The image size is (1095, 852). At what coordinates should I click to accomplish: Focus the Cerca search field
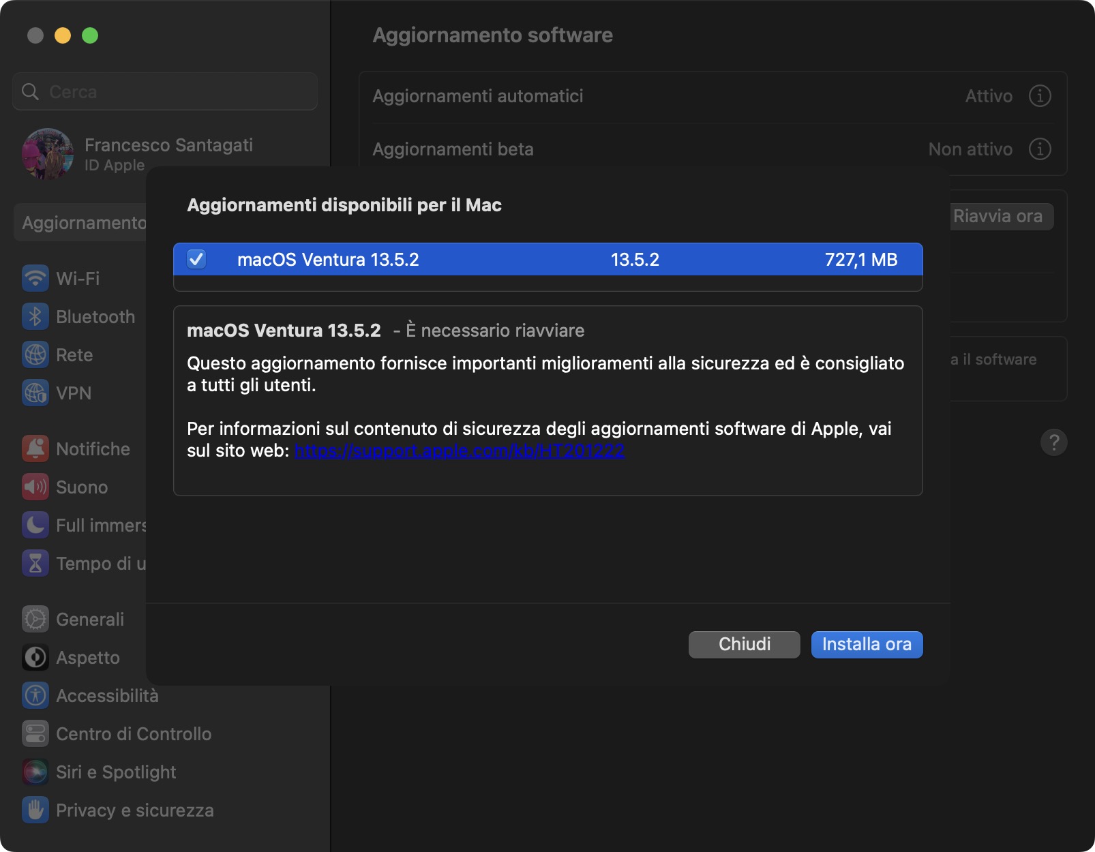[x=165, y=91]
